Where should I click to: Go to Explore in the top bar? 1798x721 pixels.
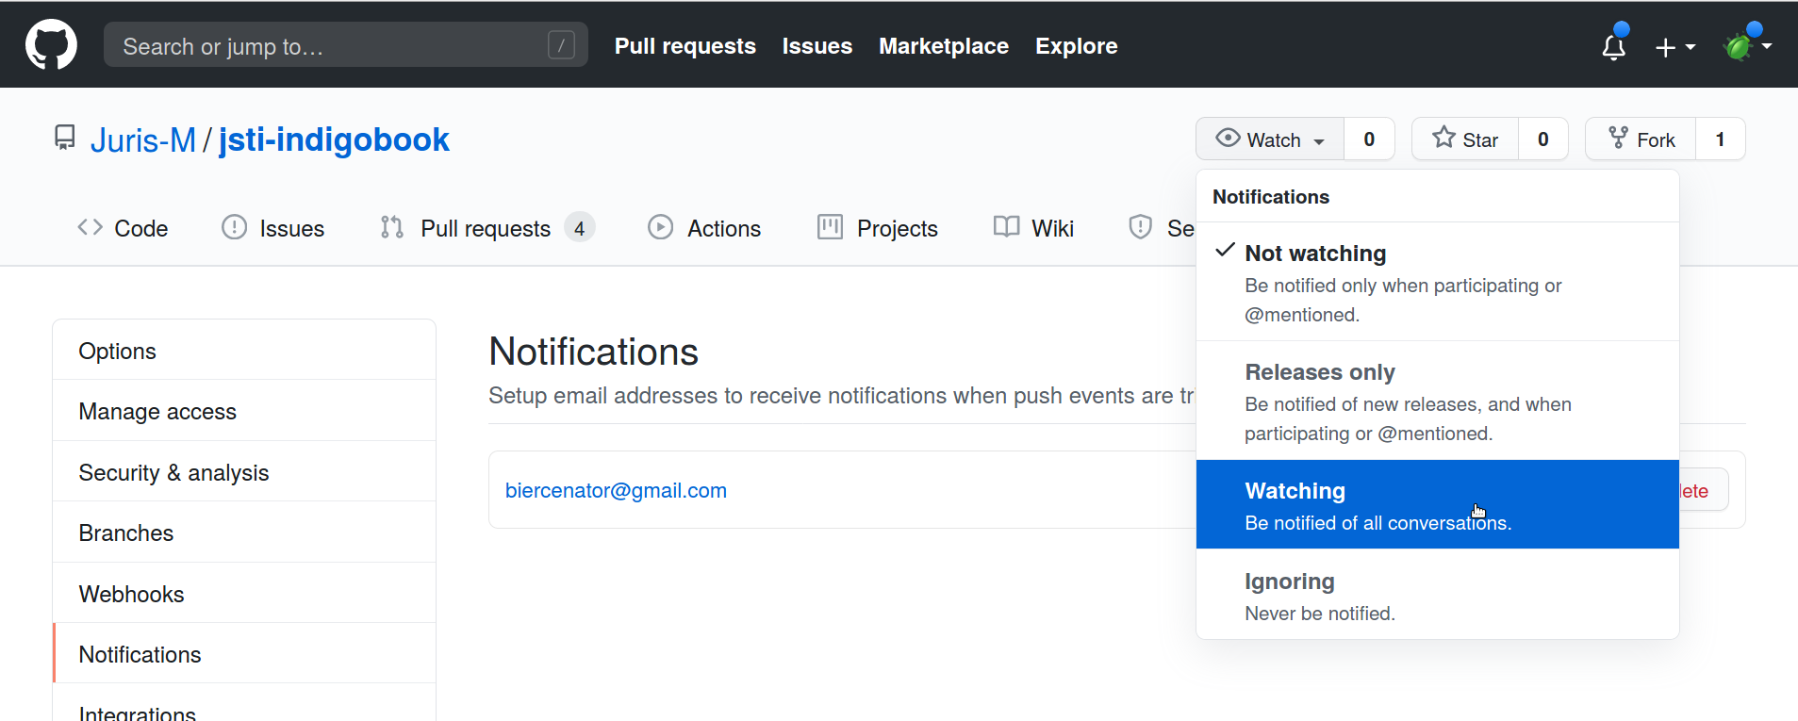pos(1077,46)
